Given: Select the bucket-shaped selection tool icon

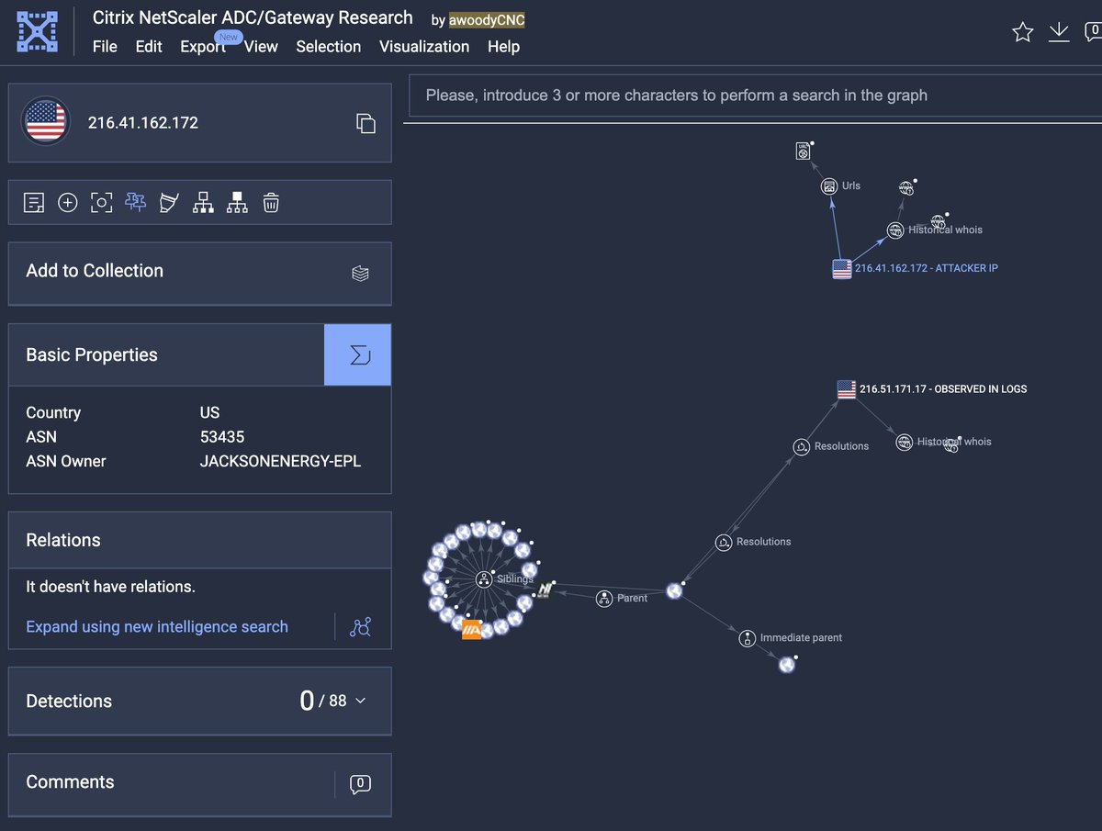Looking at the screenshot, I should [x=169, y=203].
